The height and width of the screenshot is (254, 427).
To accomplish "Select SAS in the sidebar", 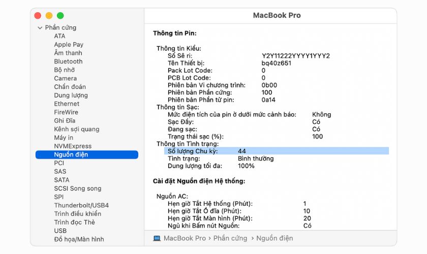I will tap(60, 171).
